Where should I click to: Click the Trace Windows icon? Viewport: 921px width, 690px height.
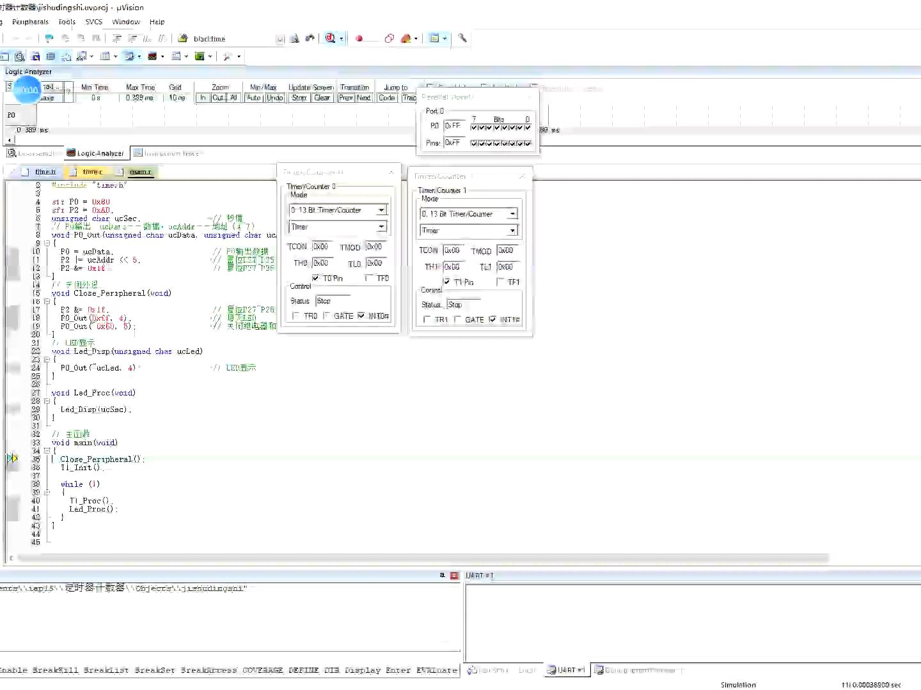coord(176,56)
